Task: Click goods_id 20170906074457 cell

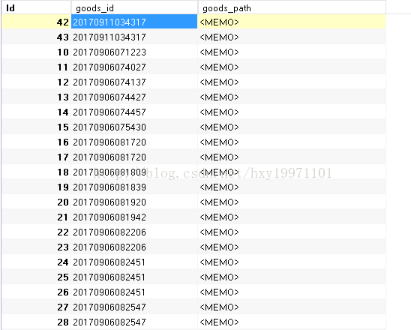Action: coord(134,112)
